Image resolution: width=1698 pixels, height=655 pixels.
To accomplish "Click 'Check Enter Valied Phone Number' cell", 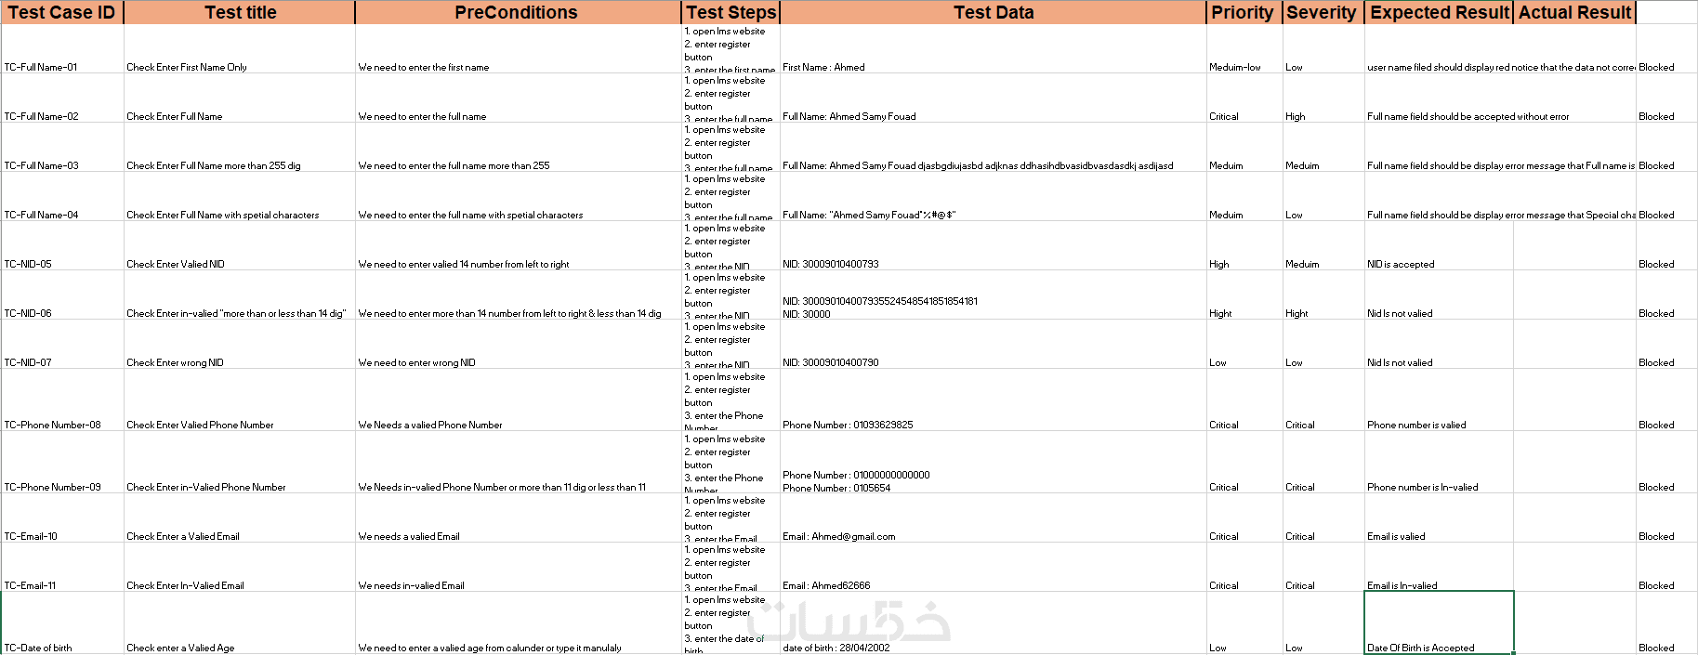I will coord(240,400).
